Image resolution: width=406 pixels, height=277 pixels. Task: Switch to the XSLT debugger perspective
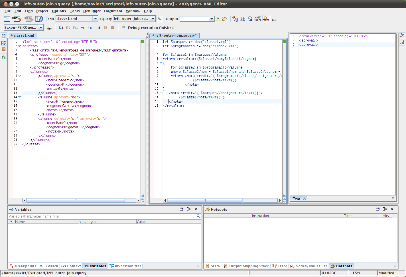[x=17, y=19]
